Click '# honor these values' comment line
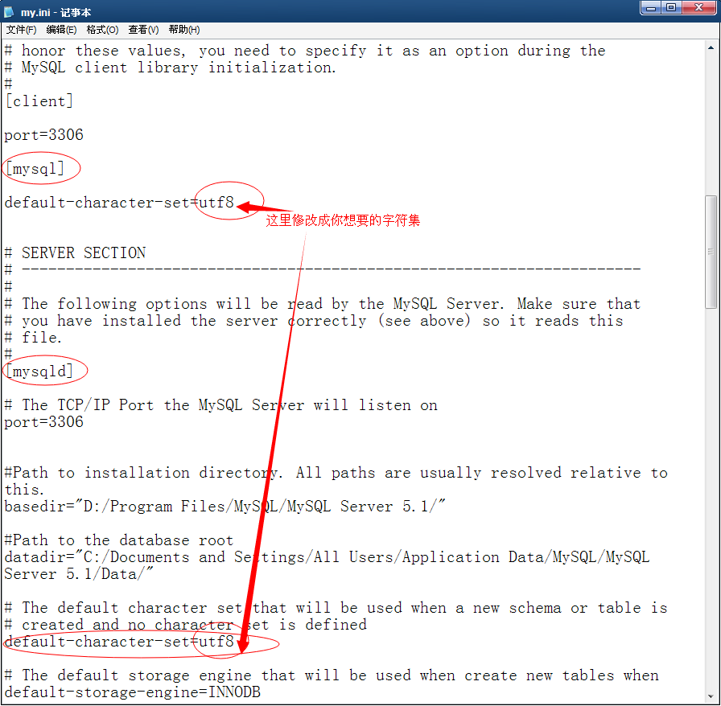This screenshot has width=721, height=706. [x=305, y=51]
